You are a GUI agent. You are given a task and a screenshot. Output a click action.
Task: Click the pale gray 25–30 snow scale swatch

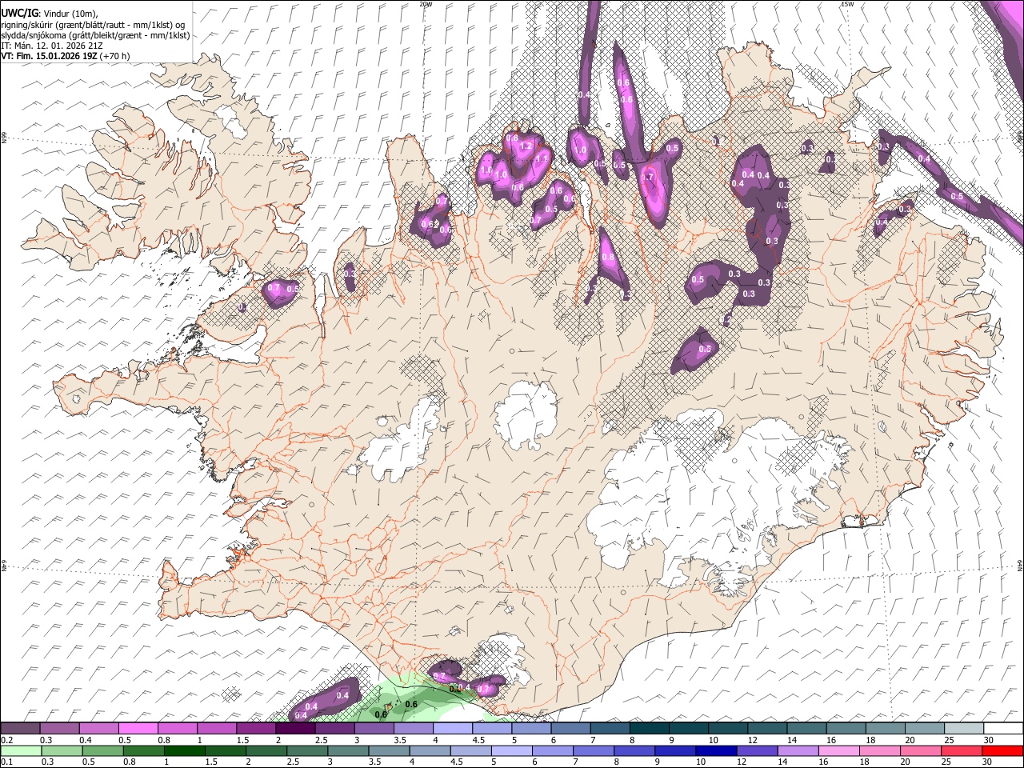coord(964,728)
